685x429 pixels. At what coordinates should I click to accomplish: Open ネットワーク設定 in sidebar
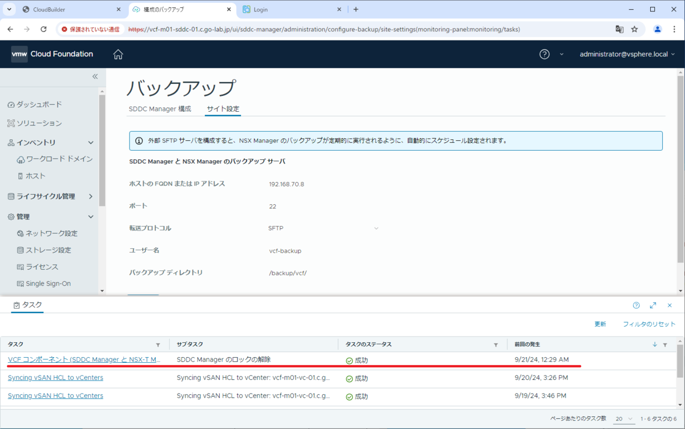[x=47, y=233]
